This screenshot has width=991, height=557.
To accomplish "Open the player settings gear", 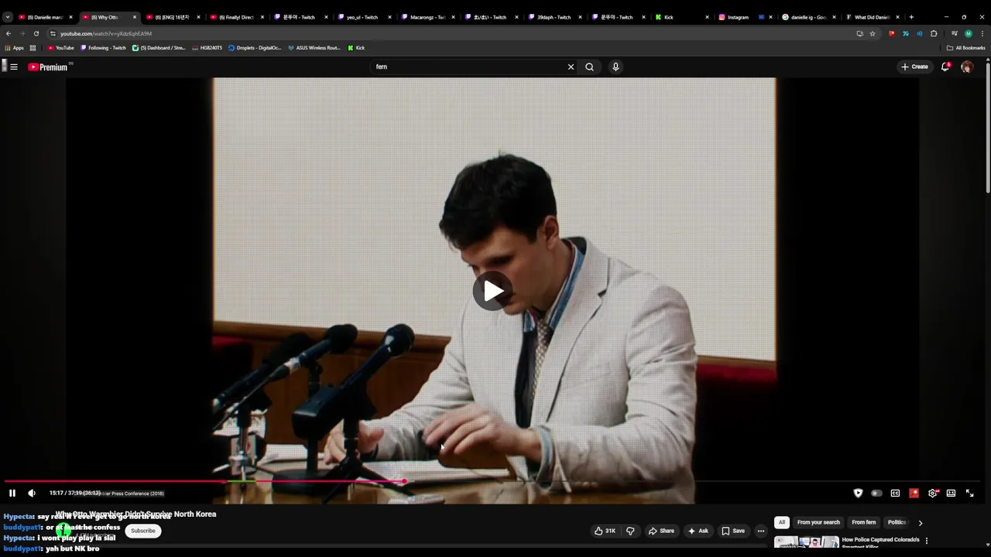I will click(933, 493).
